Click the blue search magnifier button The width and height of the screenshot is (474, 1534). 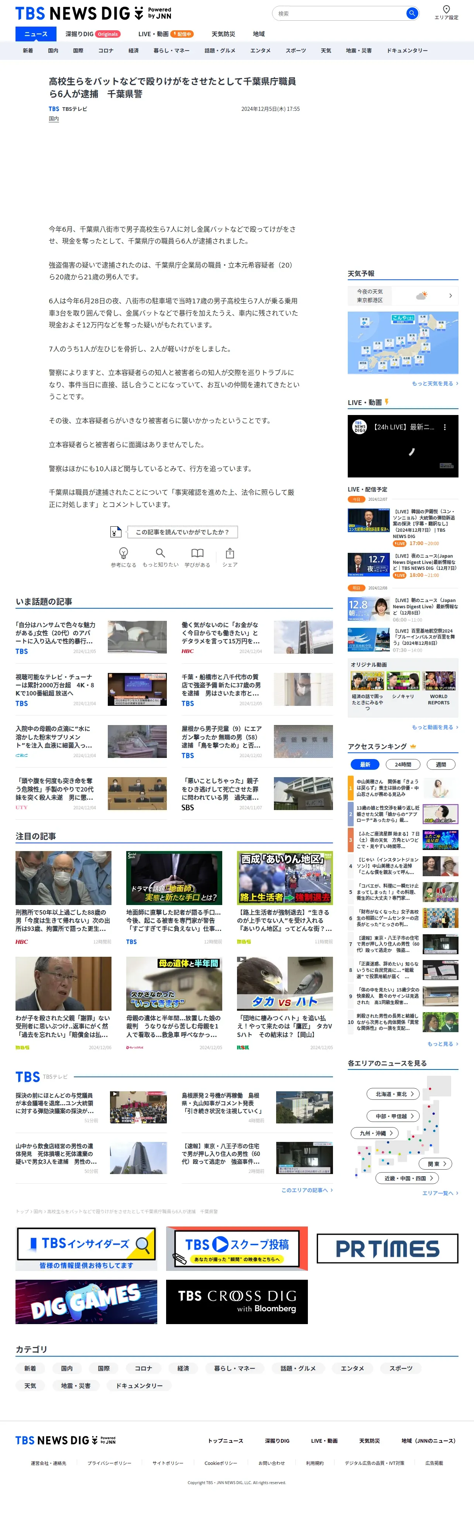tap(412, 13)
